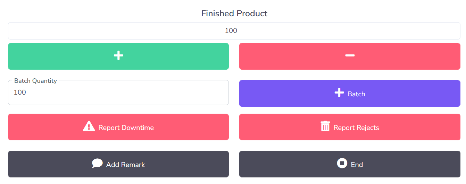The width and height of the screenshot is (466, 184).
Task: Click the trash can icon for rejects
Action: (x=325, y=126)
